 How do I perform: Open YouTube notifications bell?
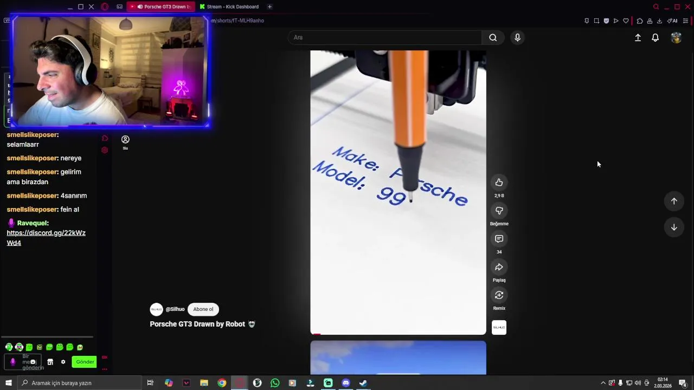[x=655, y=37]
